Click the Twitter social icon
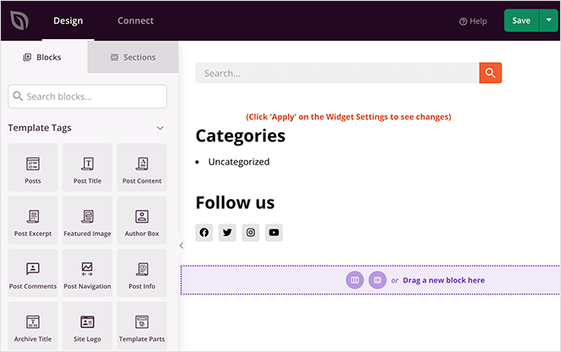The image size is (561, 352). click(x=227, y=233)
